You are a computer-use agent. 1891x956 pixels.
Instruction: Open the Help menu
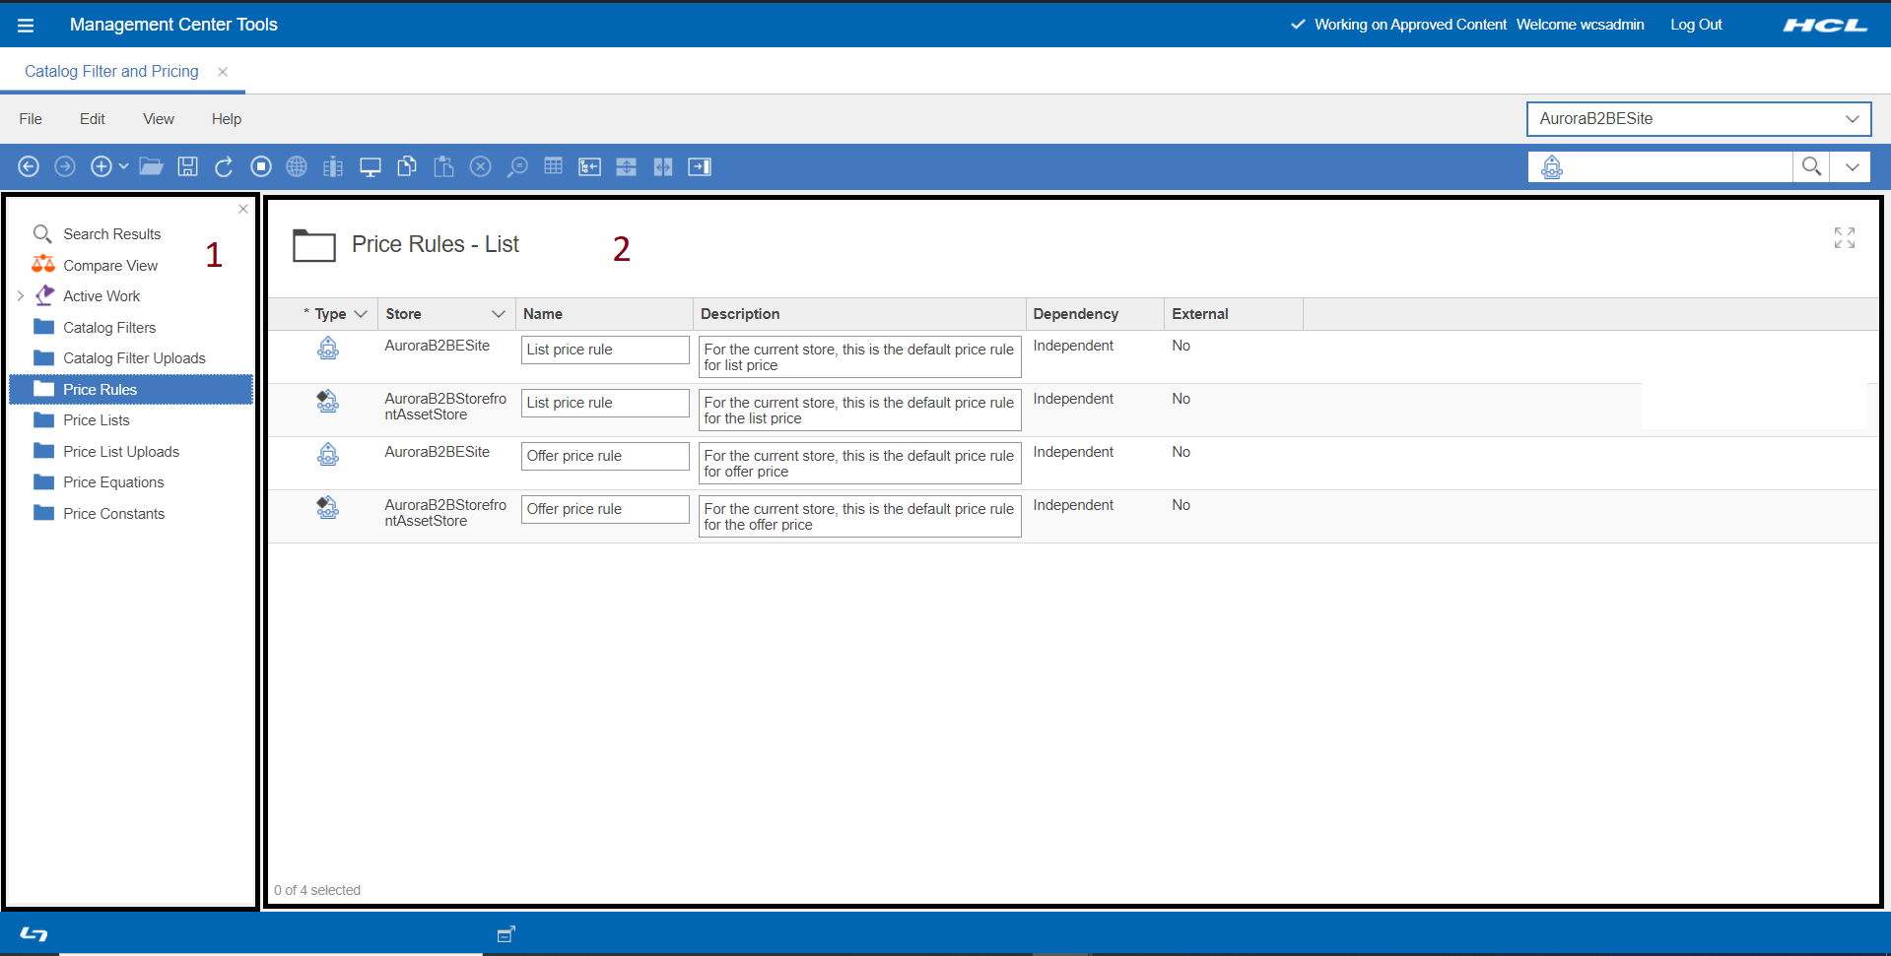(x=227, y=119)
